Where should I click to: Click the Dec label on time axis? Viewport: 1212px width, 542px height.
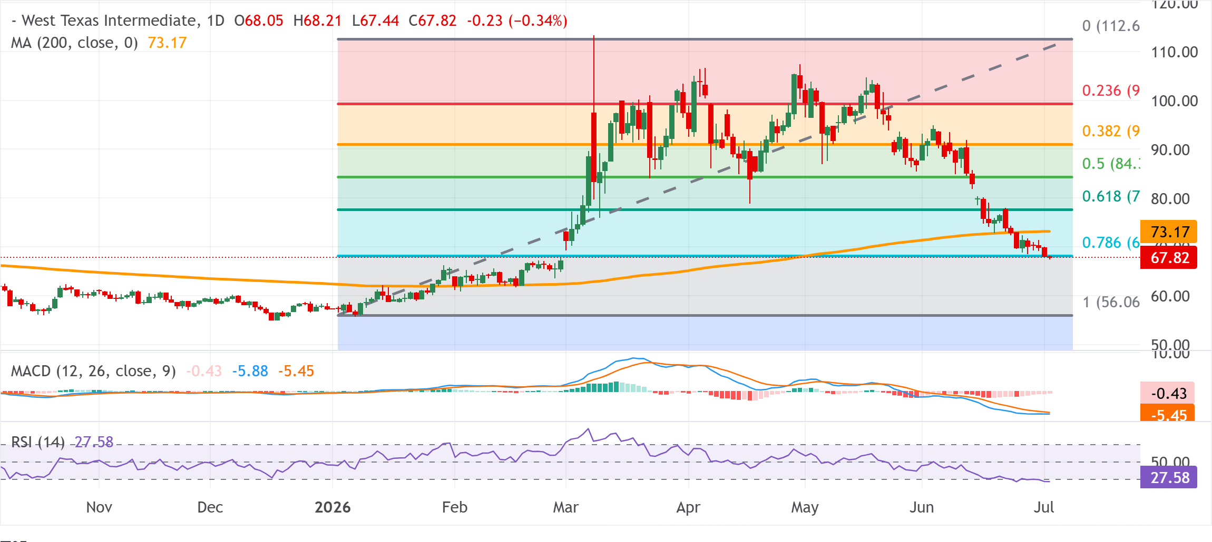210,507
